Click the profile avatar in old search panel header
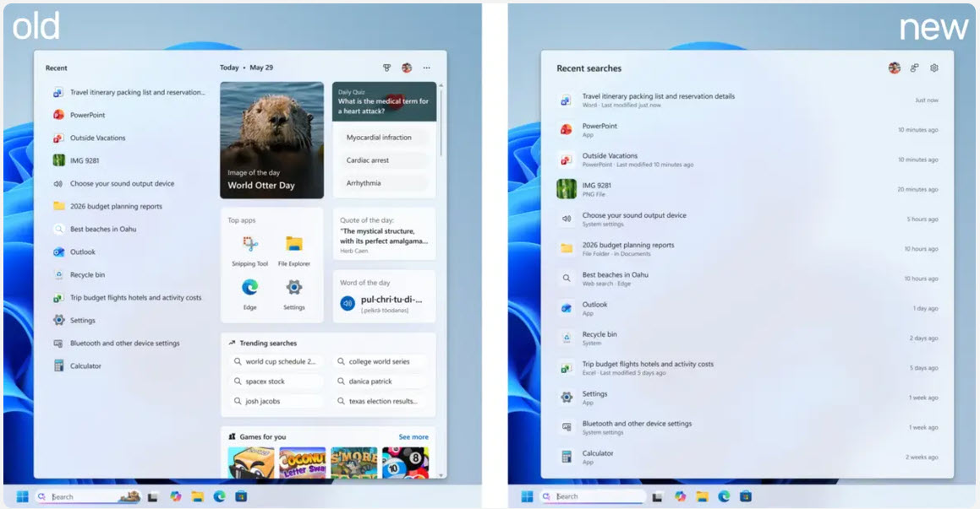This screenshot has height=509, width=980. tap(407, 68)
